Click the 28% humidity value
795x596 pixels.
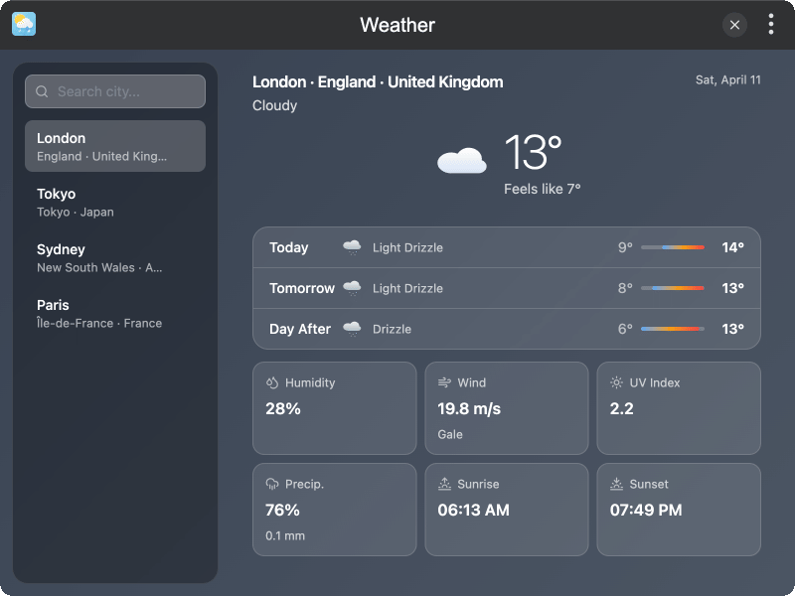click(283, 408)
